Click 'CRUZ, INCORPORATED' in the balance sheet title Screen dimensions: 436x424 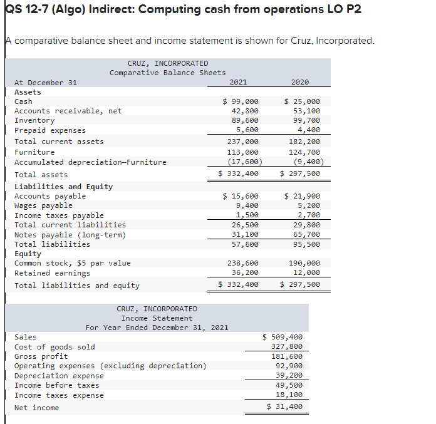coord(168,63)
